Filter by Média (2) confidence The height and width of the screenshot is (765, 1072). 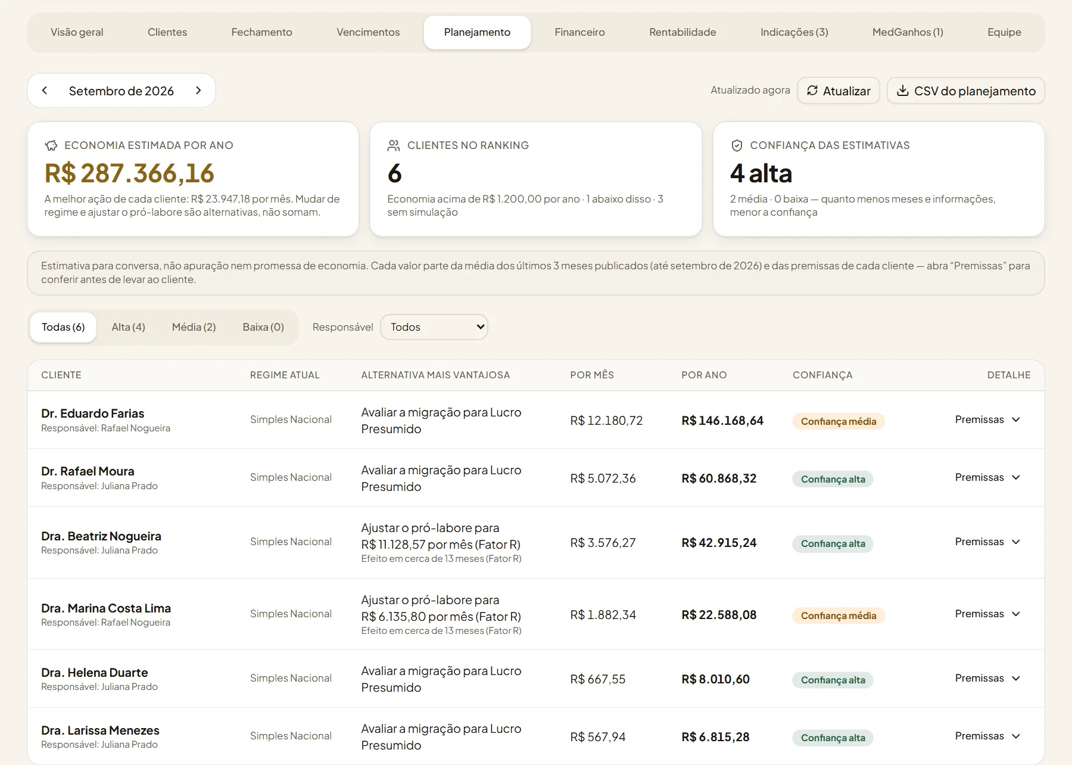pos(194,327)
